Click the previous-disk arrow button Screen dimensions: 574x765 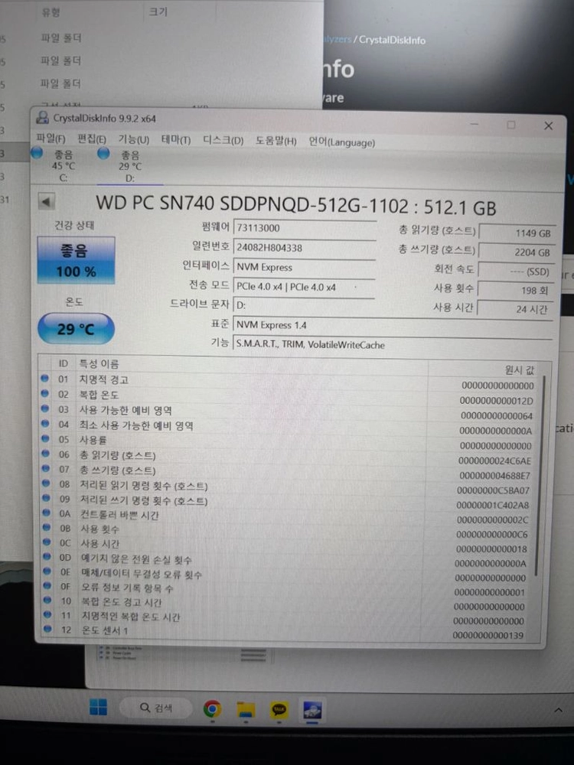(x=47, y=201)
